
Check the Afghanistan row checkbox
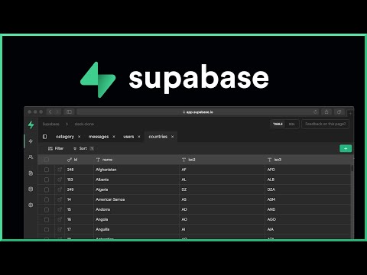point(47,170)
